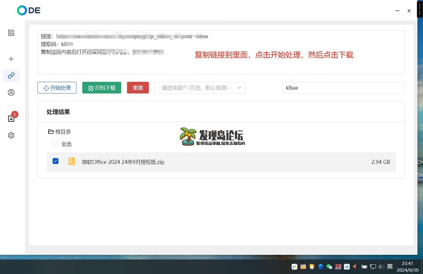Click the 处理结果 heading
The width and height of the screenshot is (423, 274).
tap(58, 112)
